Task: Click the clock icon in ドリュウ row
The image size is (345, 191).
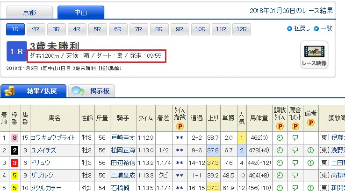Action: [280, 163]
